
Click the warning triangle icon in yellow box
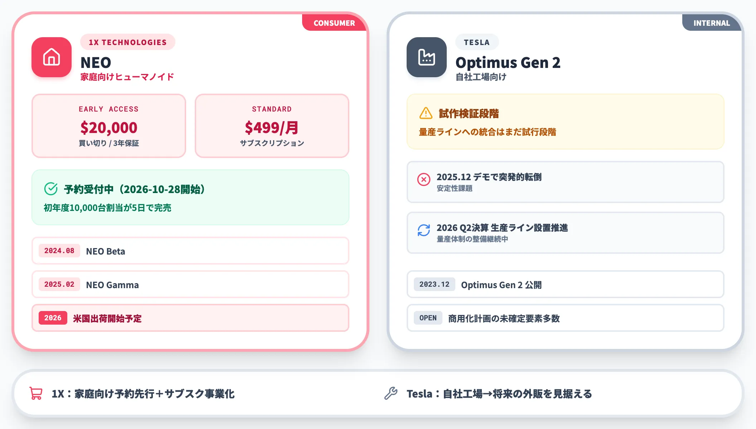[x=426, y=113]
